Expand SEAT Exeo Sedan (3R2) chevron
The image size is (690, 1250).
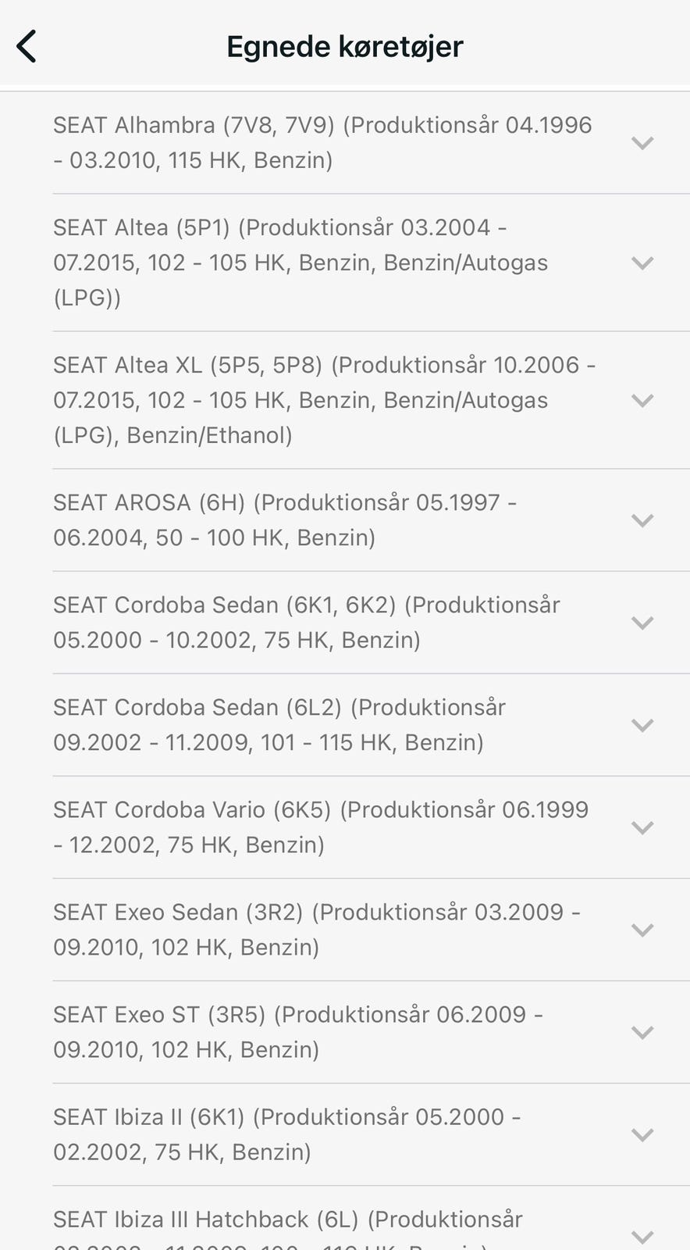coord(642,930)
